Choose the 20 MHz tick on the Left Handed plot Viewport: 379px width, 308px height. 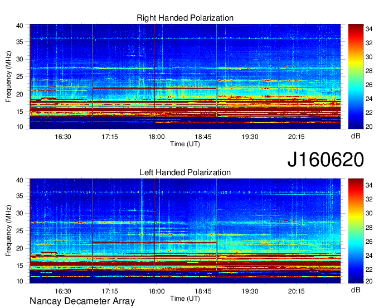[20, 248]
